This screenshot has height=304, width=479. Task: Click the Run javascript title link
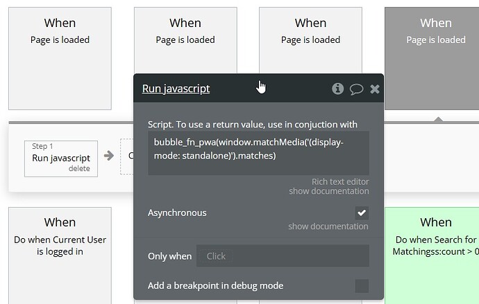point(176,89)
